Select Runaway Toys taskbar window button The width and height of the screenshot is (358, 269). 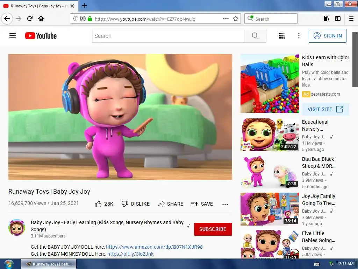tap(49, 264)
